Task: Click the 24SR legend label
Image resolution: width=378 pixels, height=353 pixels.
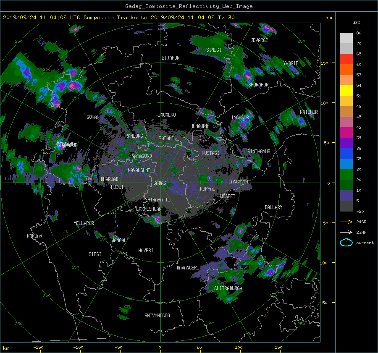Action: pyautogui.click(x=361, y=222)
